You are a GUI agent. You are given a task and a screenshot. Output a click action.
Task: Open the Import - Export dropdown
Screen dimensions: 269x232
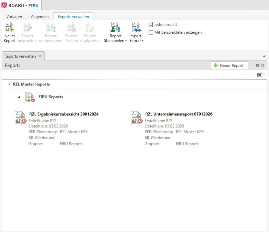[136, 38]
